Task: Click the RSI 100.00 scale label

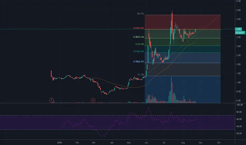Action: pyautogui.click(x=239, y=105)
